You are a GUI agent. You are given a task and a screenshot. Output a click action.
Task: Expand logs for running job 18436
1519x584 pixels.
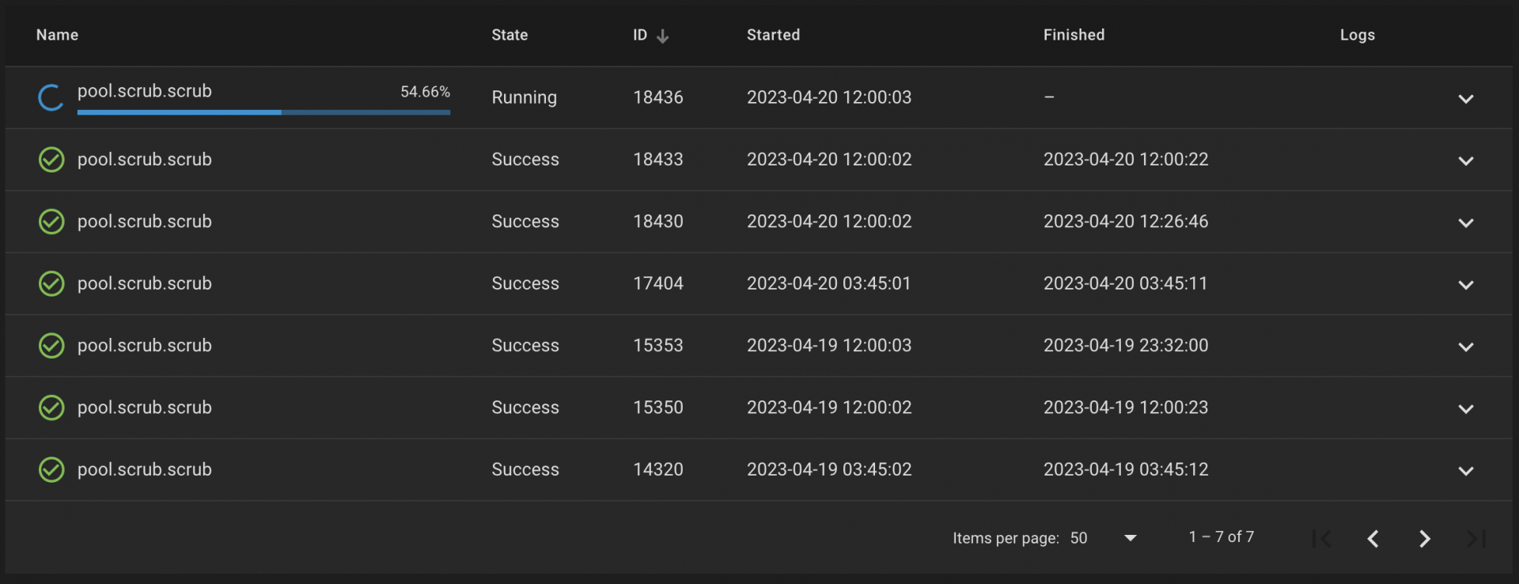1466,99
